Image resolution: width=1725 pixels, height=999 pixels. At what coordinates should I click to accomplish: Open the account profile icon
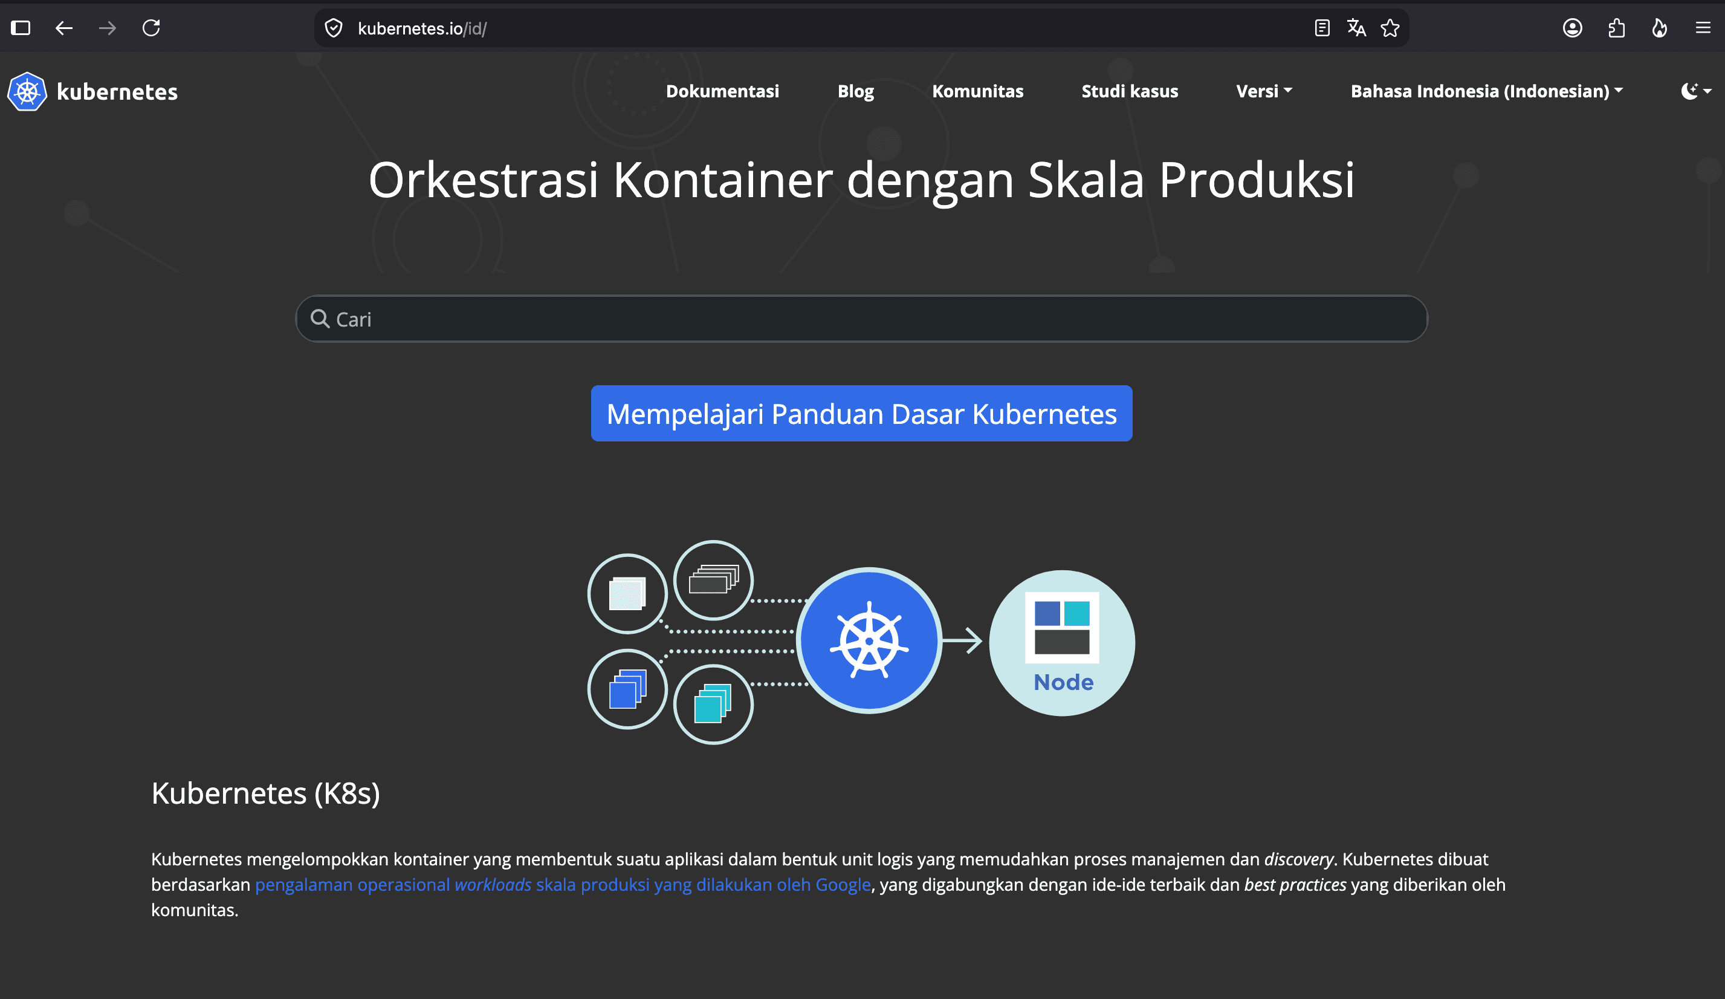[1572, 28]
